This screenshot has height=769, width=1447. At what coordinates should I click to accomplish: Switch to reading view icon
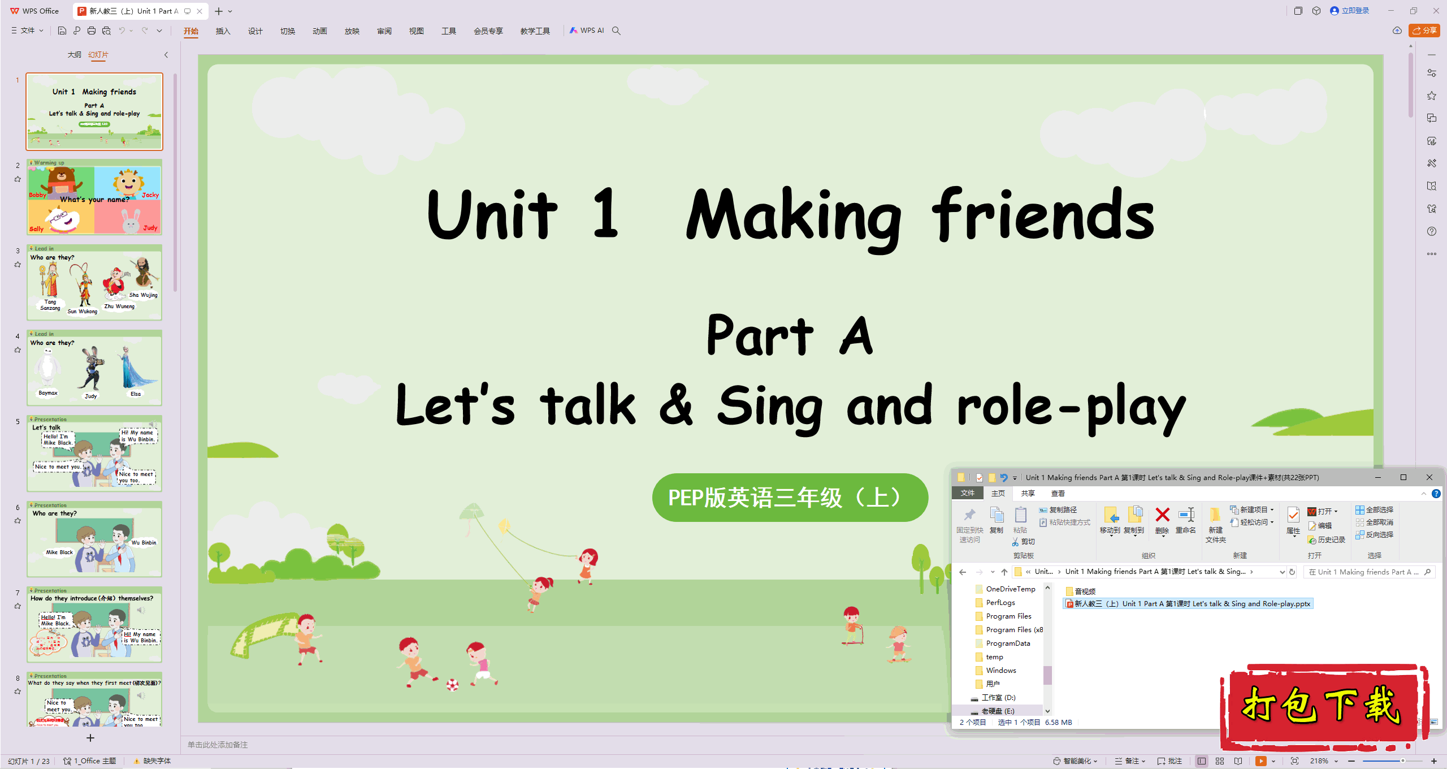1238,761
